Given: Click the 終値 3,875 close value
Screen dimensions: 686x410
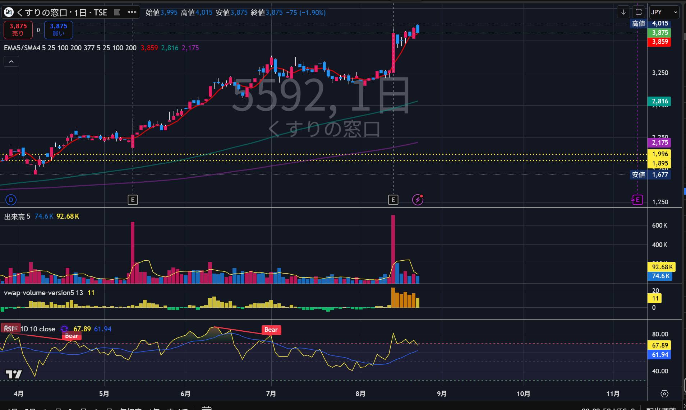Looking at the screenshot, I should [267, 13].
